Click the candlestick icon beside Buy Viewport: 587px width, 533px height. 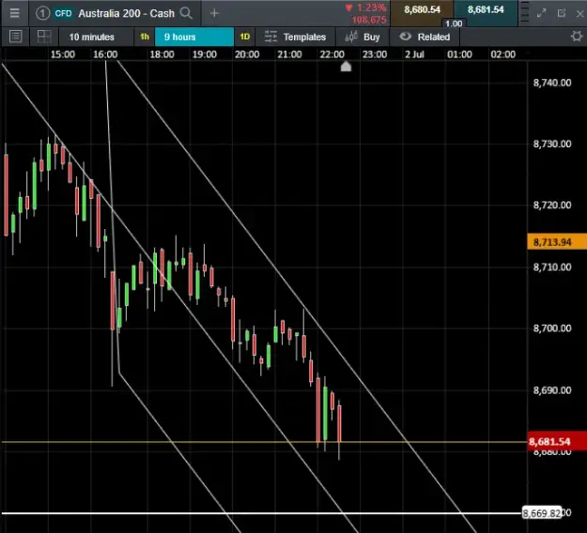[351, 37]
